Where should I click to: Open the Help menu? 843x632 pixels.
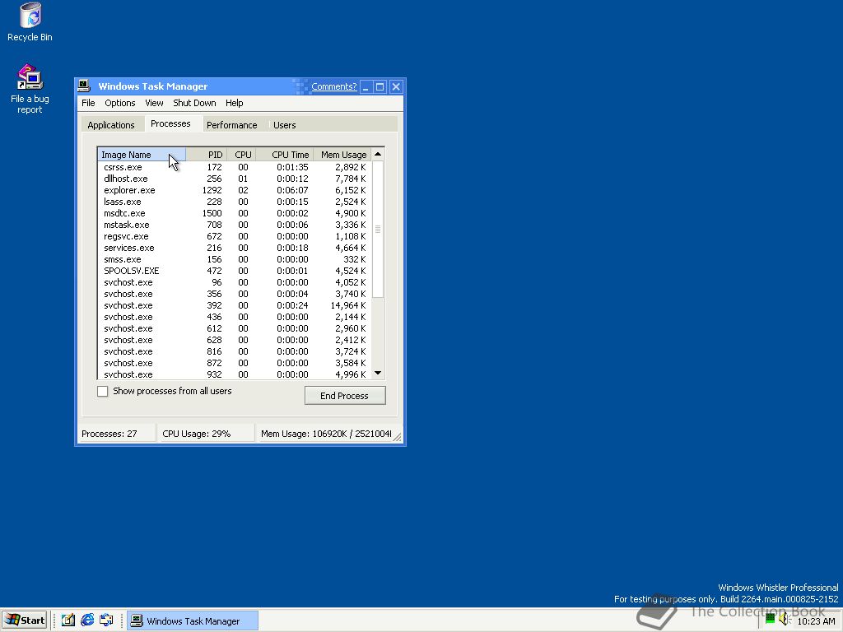234,103
